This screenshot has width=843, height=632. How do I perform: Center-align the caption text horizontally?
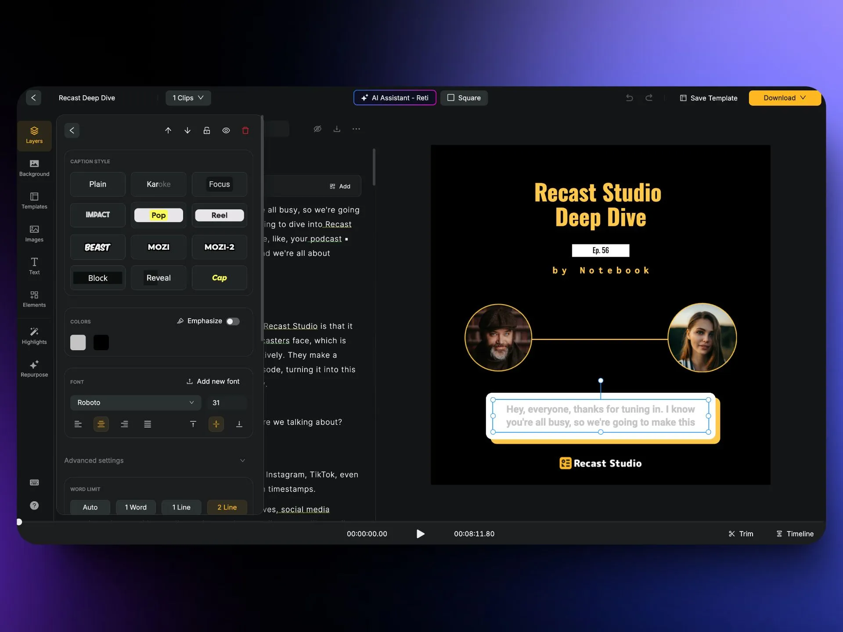[x=101, y=424]
